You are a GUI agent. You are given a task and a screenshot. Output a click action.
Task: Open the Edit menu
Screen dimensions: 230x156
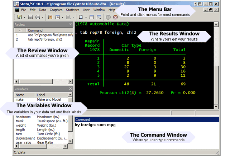[x=33, y=10]
